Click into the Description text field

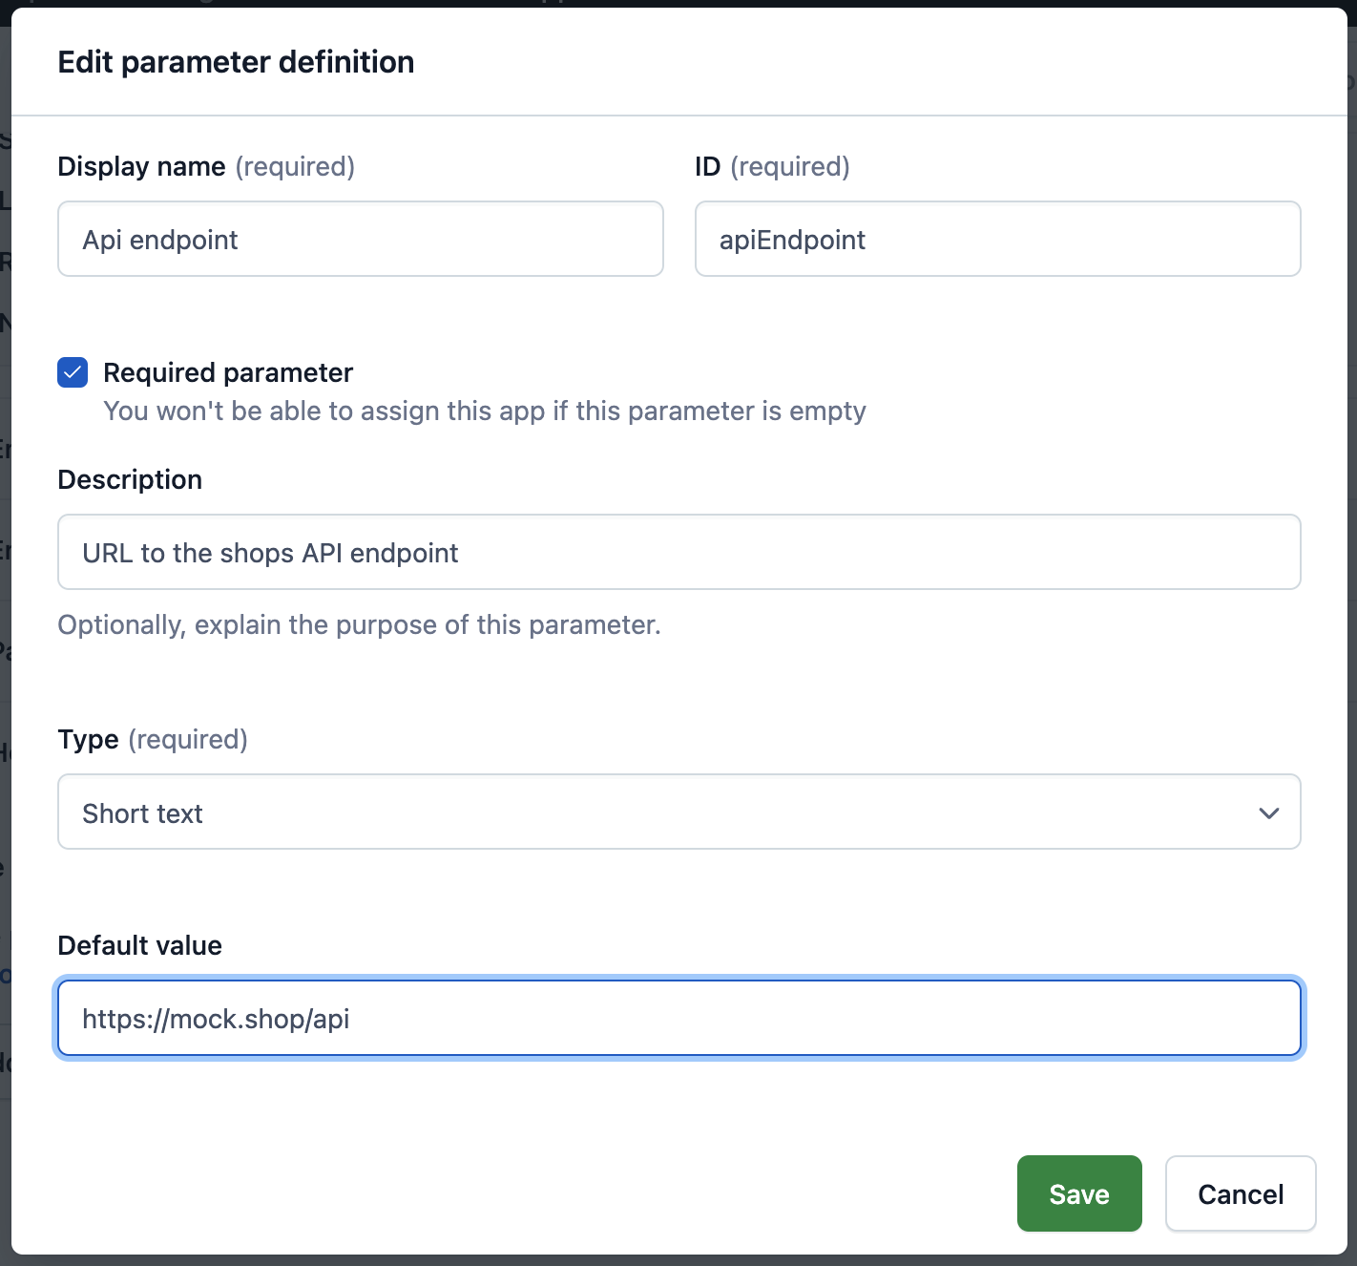(x=678, y=553)
